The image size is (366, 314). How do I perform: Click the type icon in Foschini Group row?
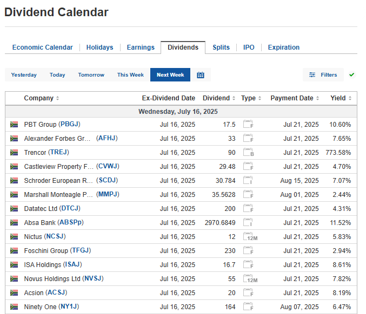coord(248,250)
